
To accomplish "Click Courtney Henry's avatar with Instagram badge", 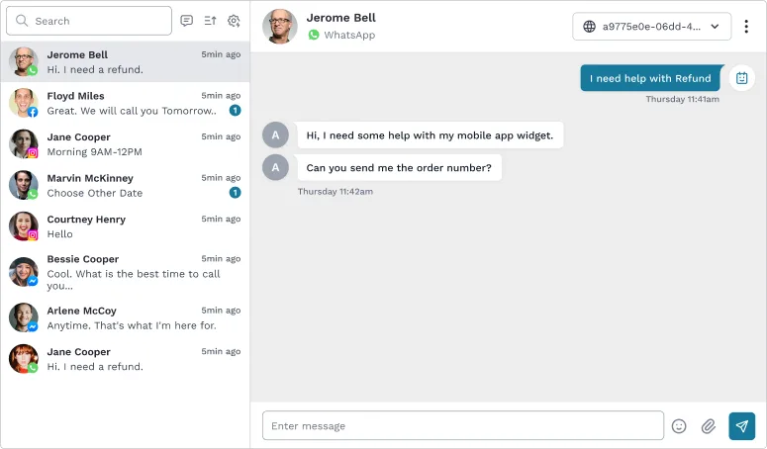I will pos(23,226).
